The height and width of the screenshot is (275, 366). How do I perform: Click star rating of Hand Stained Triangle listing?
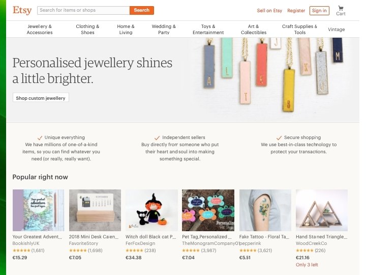[304, 251]
